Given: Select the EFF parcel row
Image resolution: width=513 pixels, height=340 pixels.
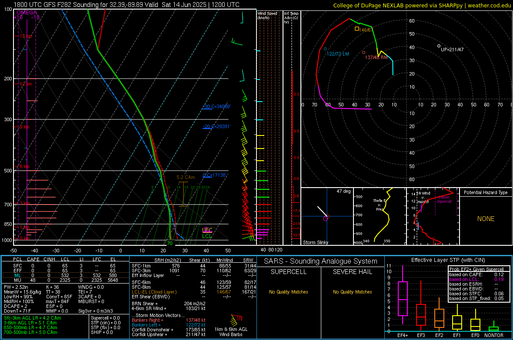Looking at the screenshot, I should (66, 271).
